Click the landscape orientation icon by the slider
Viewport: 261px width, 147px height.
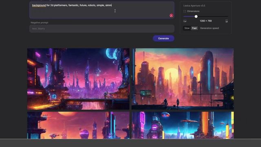click(x=185, y=21)
